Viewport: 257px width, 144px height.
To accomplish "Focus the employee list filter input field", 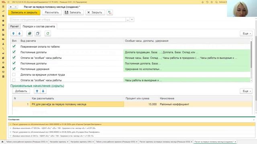I will tap(68, 20).
